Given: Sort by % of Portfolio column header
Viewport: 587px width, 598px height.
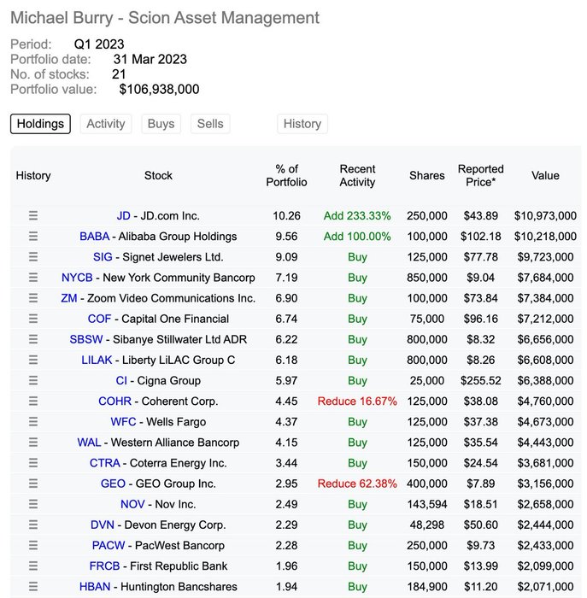Looking at the screenshot, I should coord(286,175).
